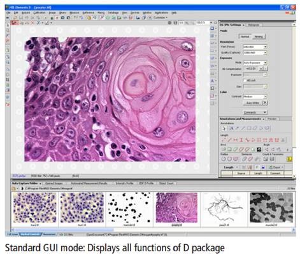The image size is (300, 257).
Task: Switch camera mode to Binning
Action: point(259,37)
